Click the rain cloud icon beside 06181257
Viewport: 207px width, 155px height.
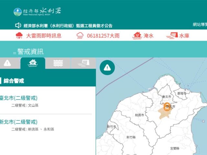pyautogui.click(x=80, y=36)
